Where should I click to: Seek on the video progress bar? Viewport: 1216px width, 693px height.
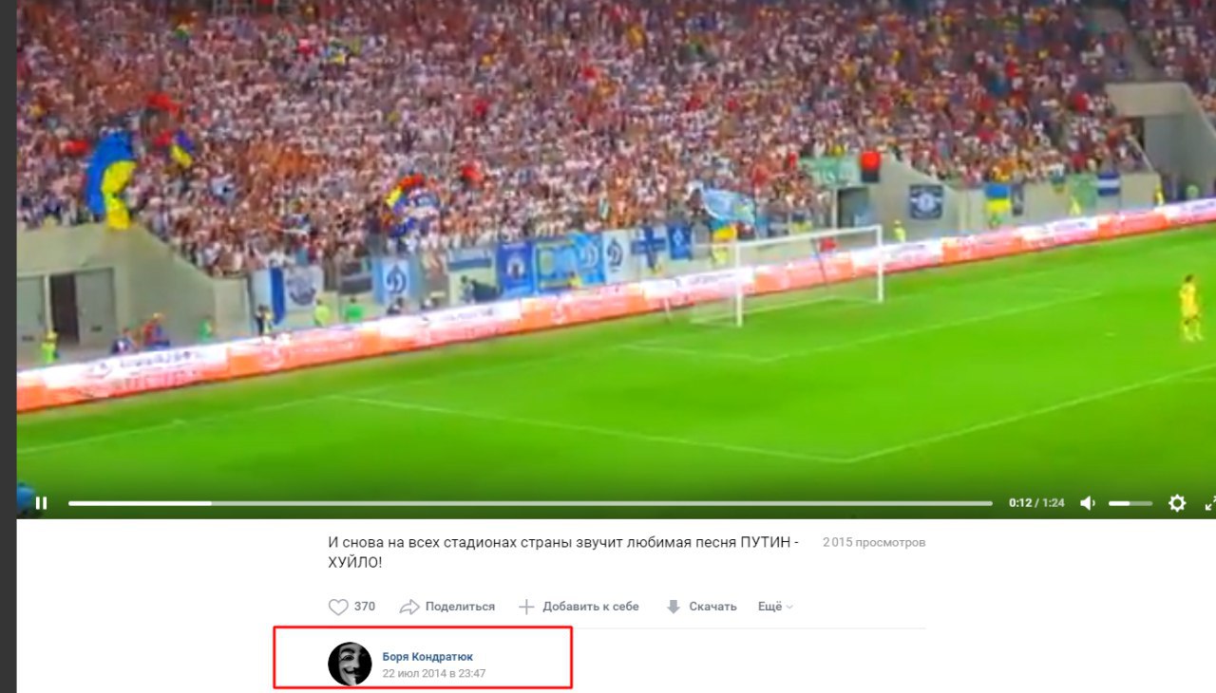(x=530, y=503)
